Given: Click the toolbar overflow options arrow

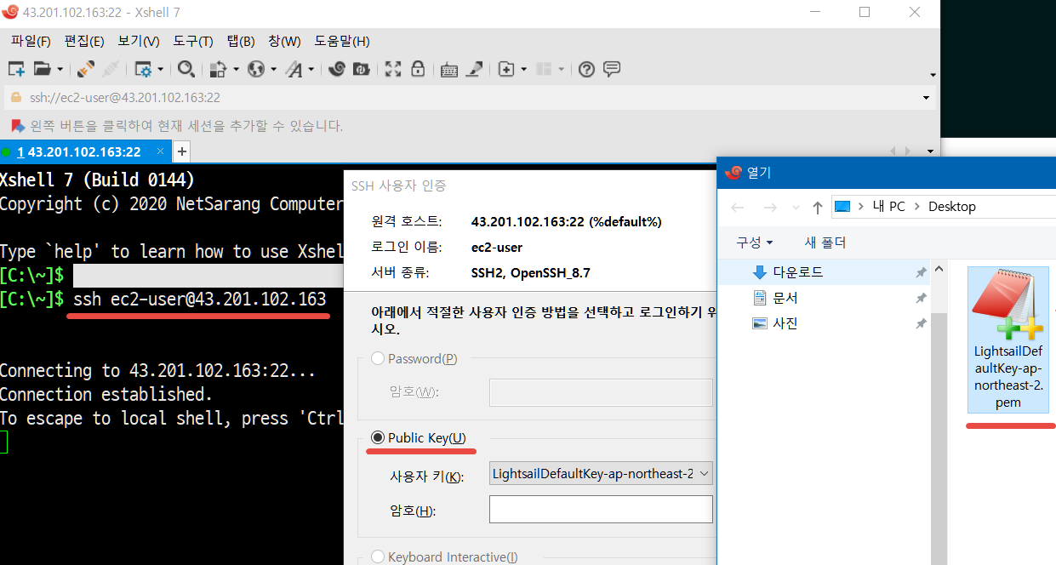Looking at the screenshot, I should 933,76.
